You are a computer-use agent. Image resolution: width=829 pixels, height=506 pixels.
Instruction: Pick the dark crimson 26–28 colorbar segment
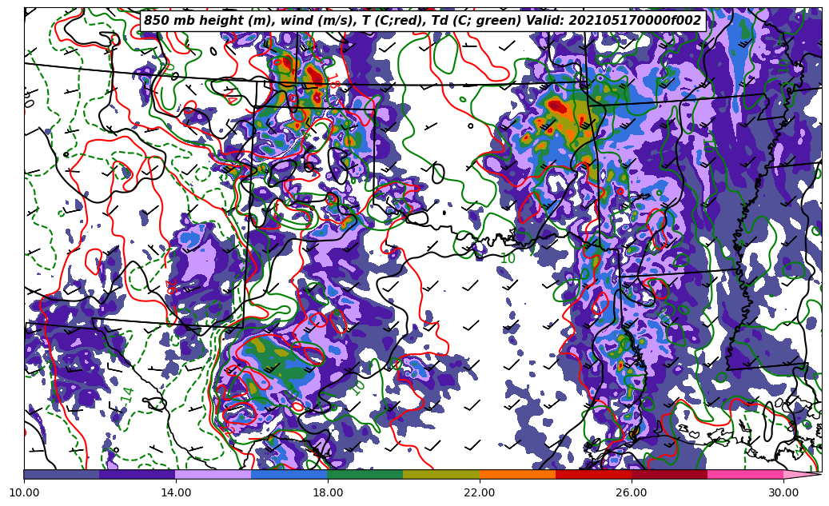[669, 474]
